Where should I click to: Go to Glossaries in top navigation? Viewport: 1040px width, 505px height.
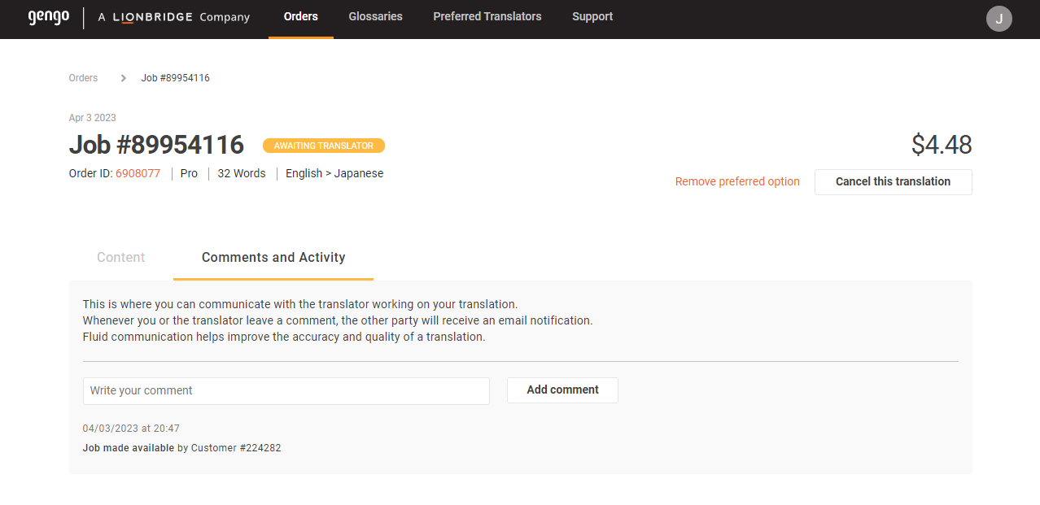click(375, 17)
